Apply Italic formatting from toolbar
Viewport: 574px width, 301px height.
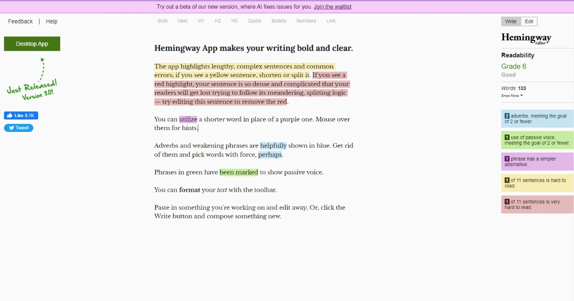point(183,21)
